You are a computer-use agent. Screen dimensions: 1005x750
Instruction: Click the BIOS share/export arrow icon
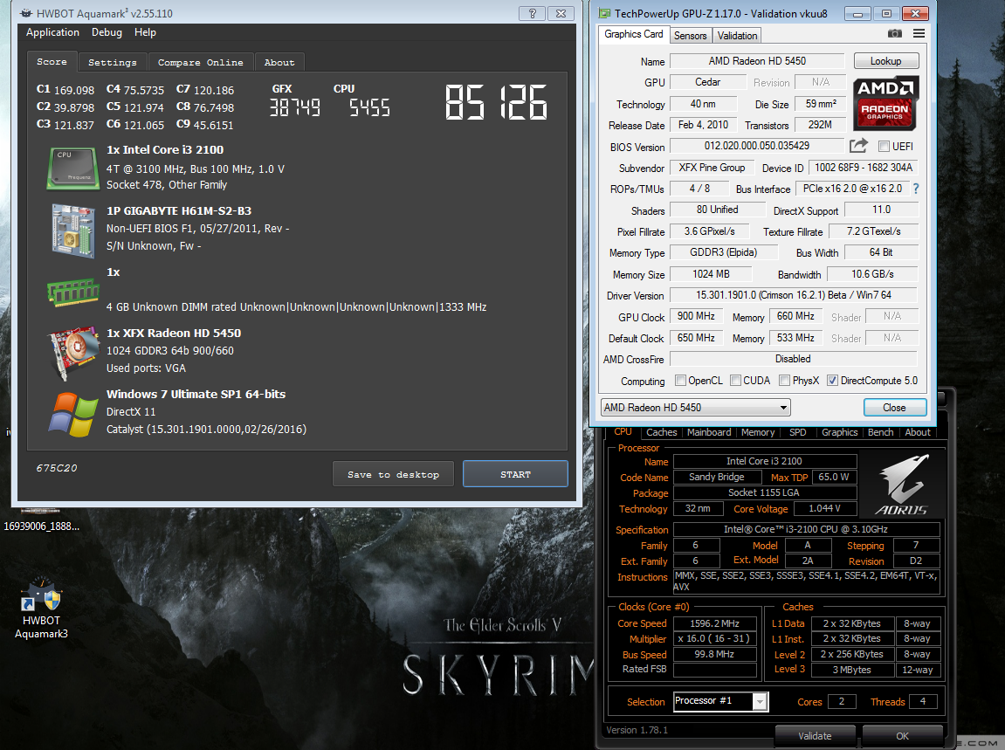tap(858, 146)
